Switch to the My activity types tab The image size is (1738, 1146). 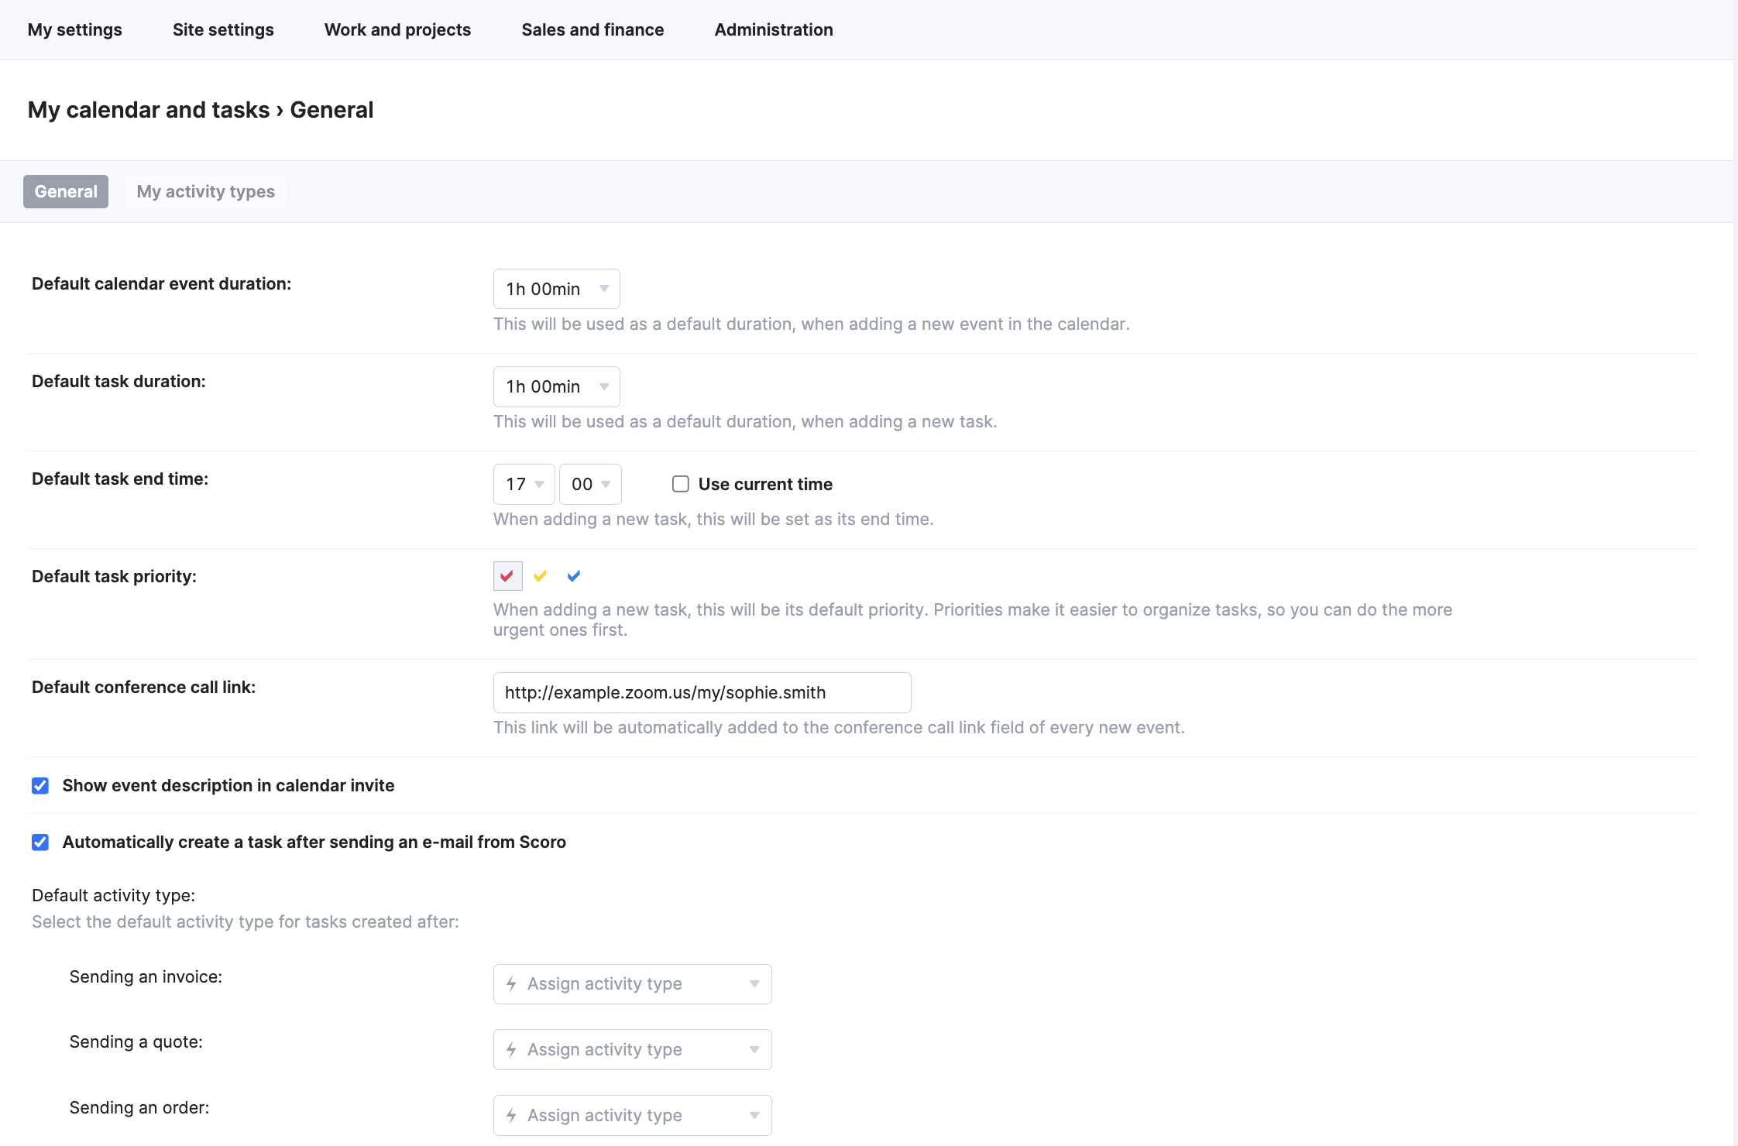pyautogui.click(x=206, y=191)
